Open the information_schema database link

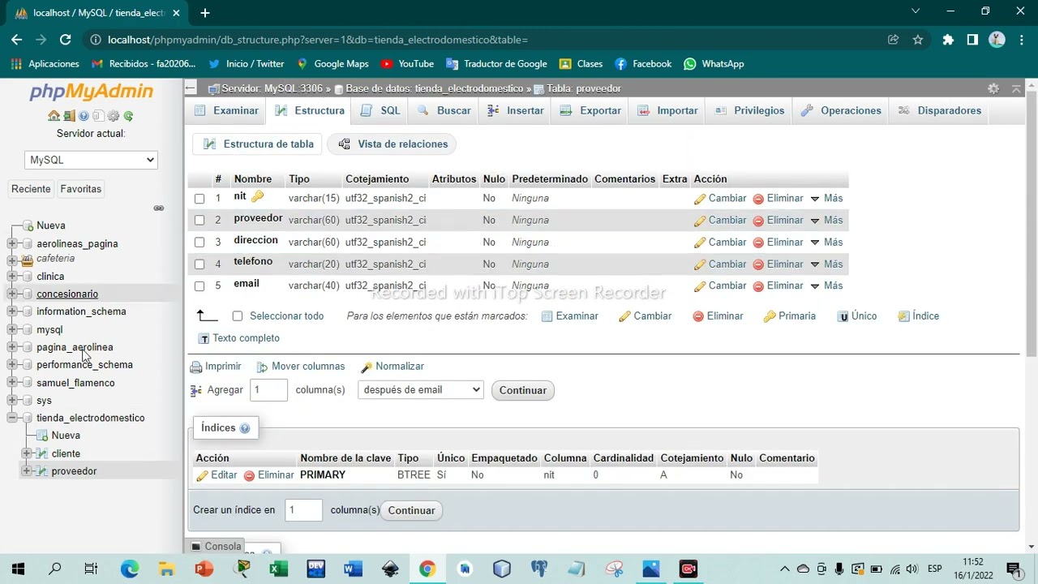point(81,311)
